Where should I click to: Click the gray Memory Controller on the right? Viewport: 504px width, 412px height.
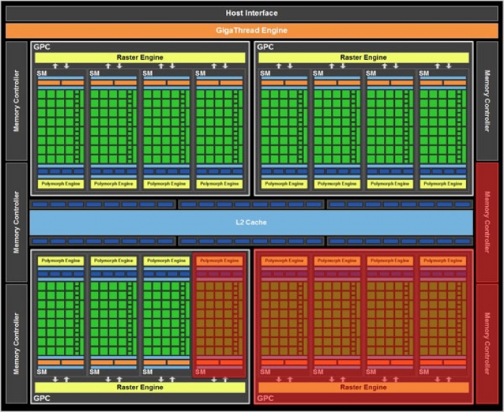coord(487,100)
